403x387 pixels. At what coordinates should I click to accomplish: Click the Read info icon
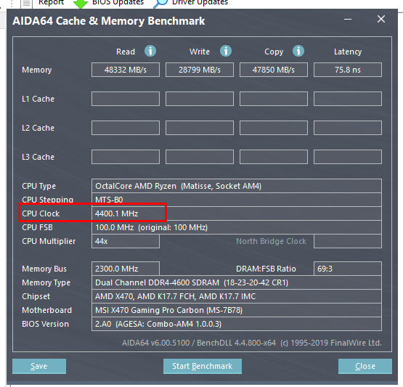coord(150,51)
